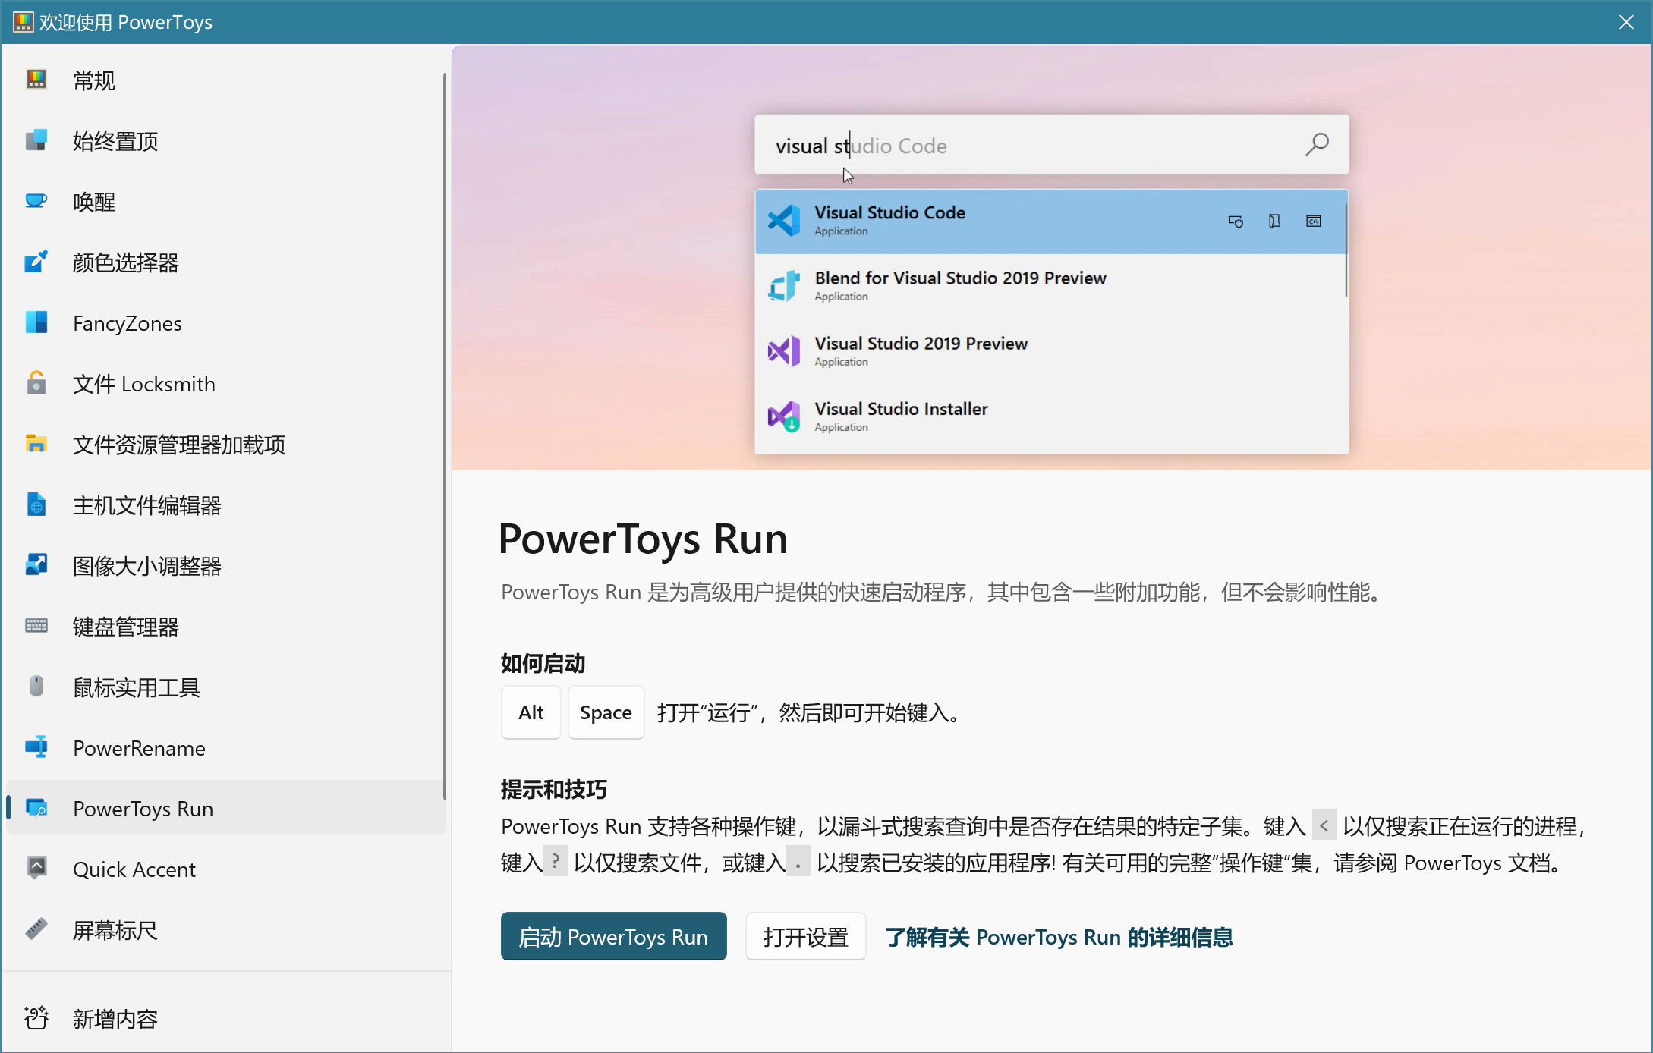The image size is (1653, 1053).
Task: Click the 唤醒 (Awake) coffee cup icon
Action: [36, 201]
